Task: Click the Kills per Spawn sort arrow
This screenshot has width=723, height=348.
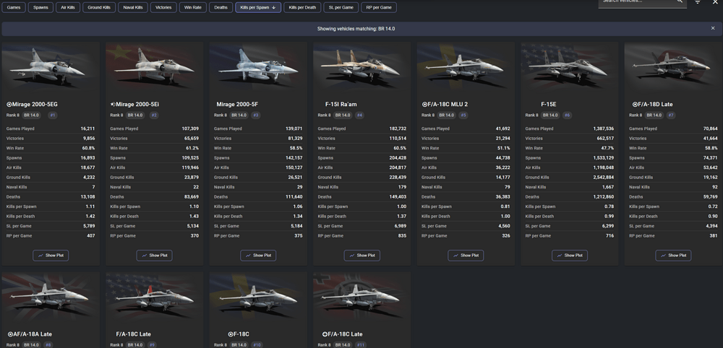Action: [x=273, y=7]
